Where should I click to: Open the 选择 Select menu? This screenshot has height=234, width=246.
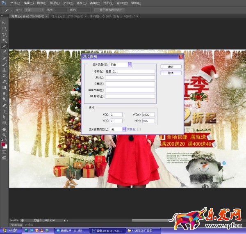(x=82, y=3)
